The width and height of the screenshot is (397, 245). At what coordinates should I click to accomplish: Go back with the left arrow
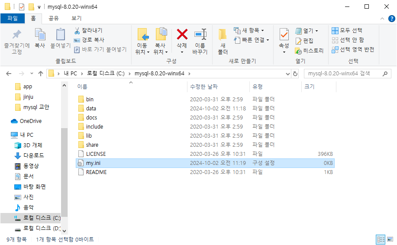[9, 74]
